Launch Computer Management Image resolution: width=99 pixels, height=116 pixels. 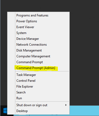33,56
